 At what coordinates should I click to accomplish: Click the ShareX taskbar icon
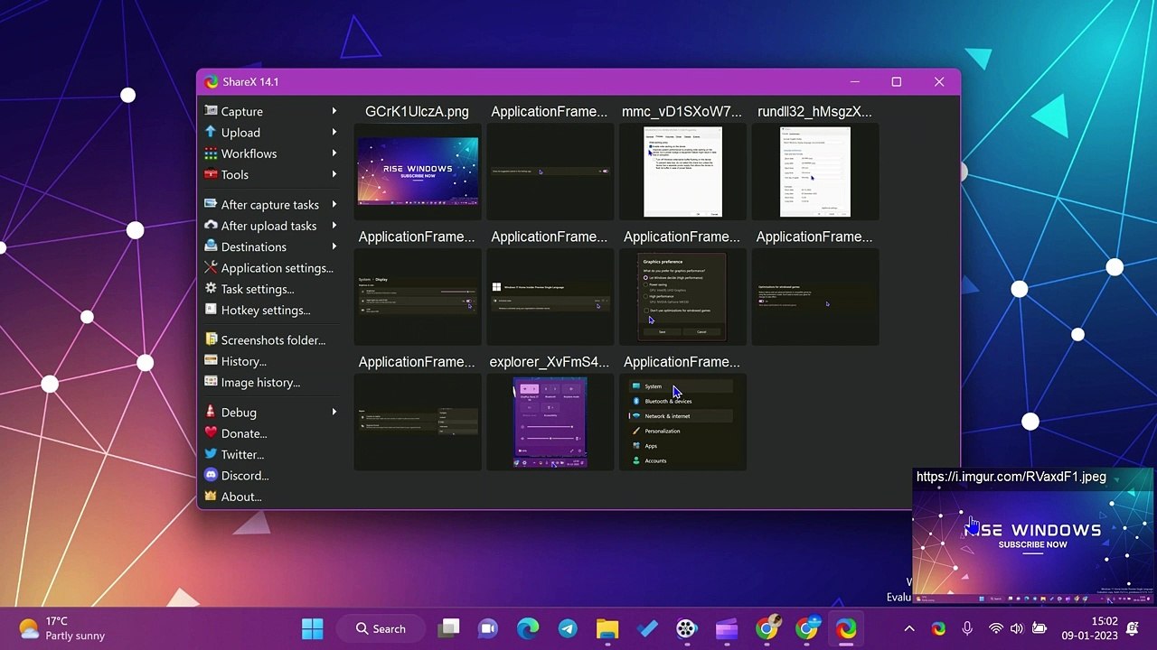point(846,629)
